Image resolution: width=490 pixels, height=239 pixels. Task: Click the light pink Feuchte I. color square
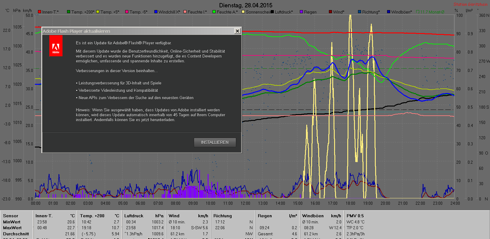click(185, 12)
